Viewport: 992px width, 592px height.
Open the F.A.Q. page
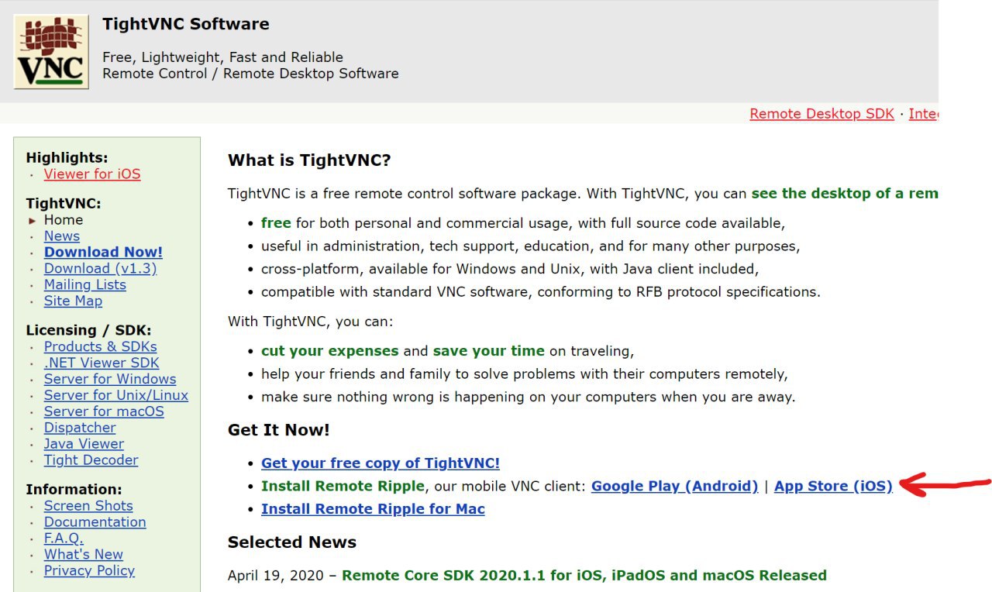coord(64,539)
